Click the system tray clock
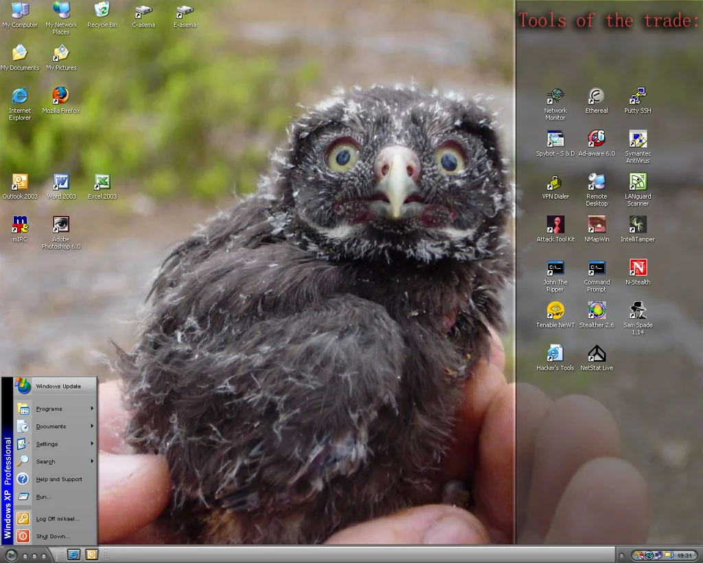 point(684,555)
